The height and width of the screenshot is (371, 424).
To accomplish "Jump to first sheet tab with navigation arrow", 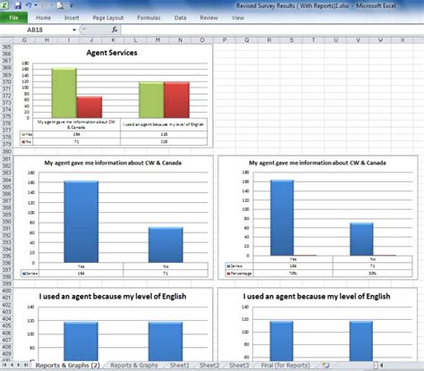I will point(4,365).
